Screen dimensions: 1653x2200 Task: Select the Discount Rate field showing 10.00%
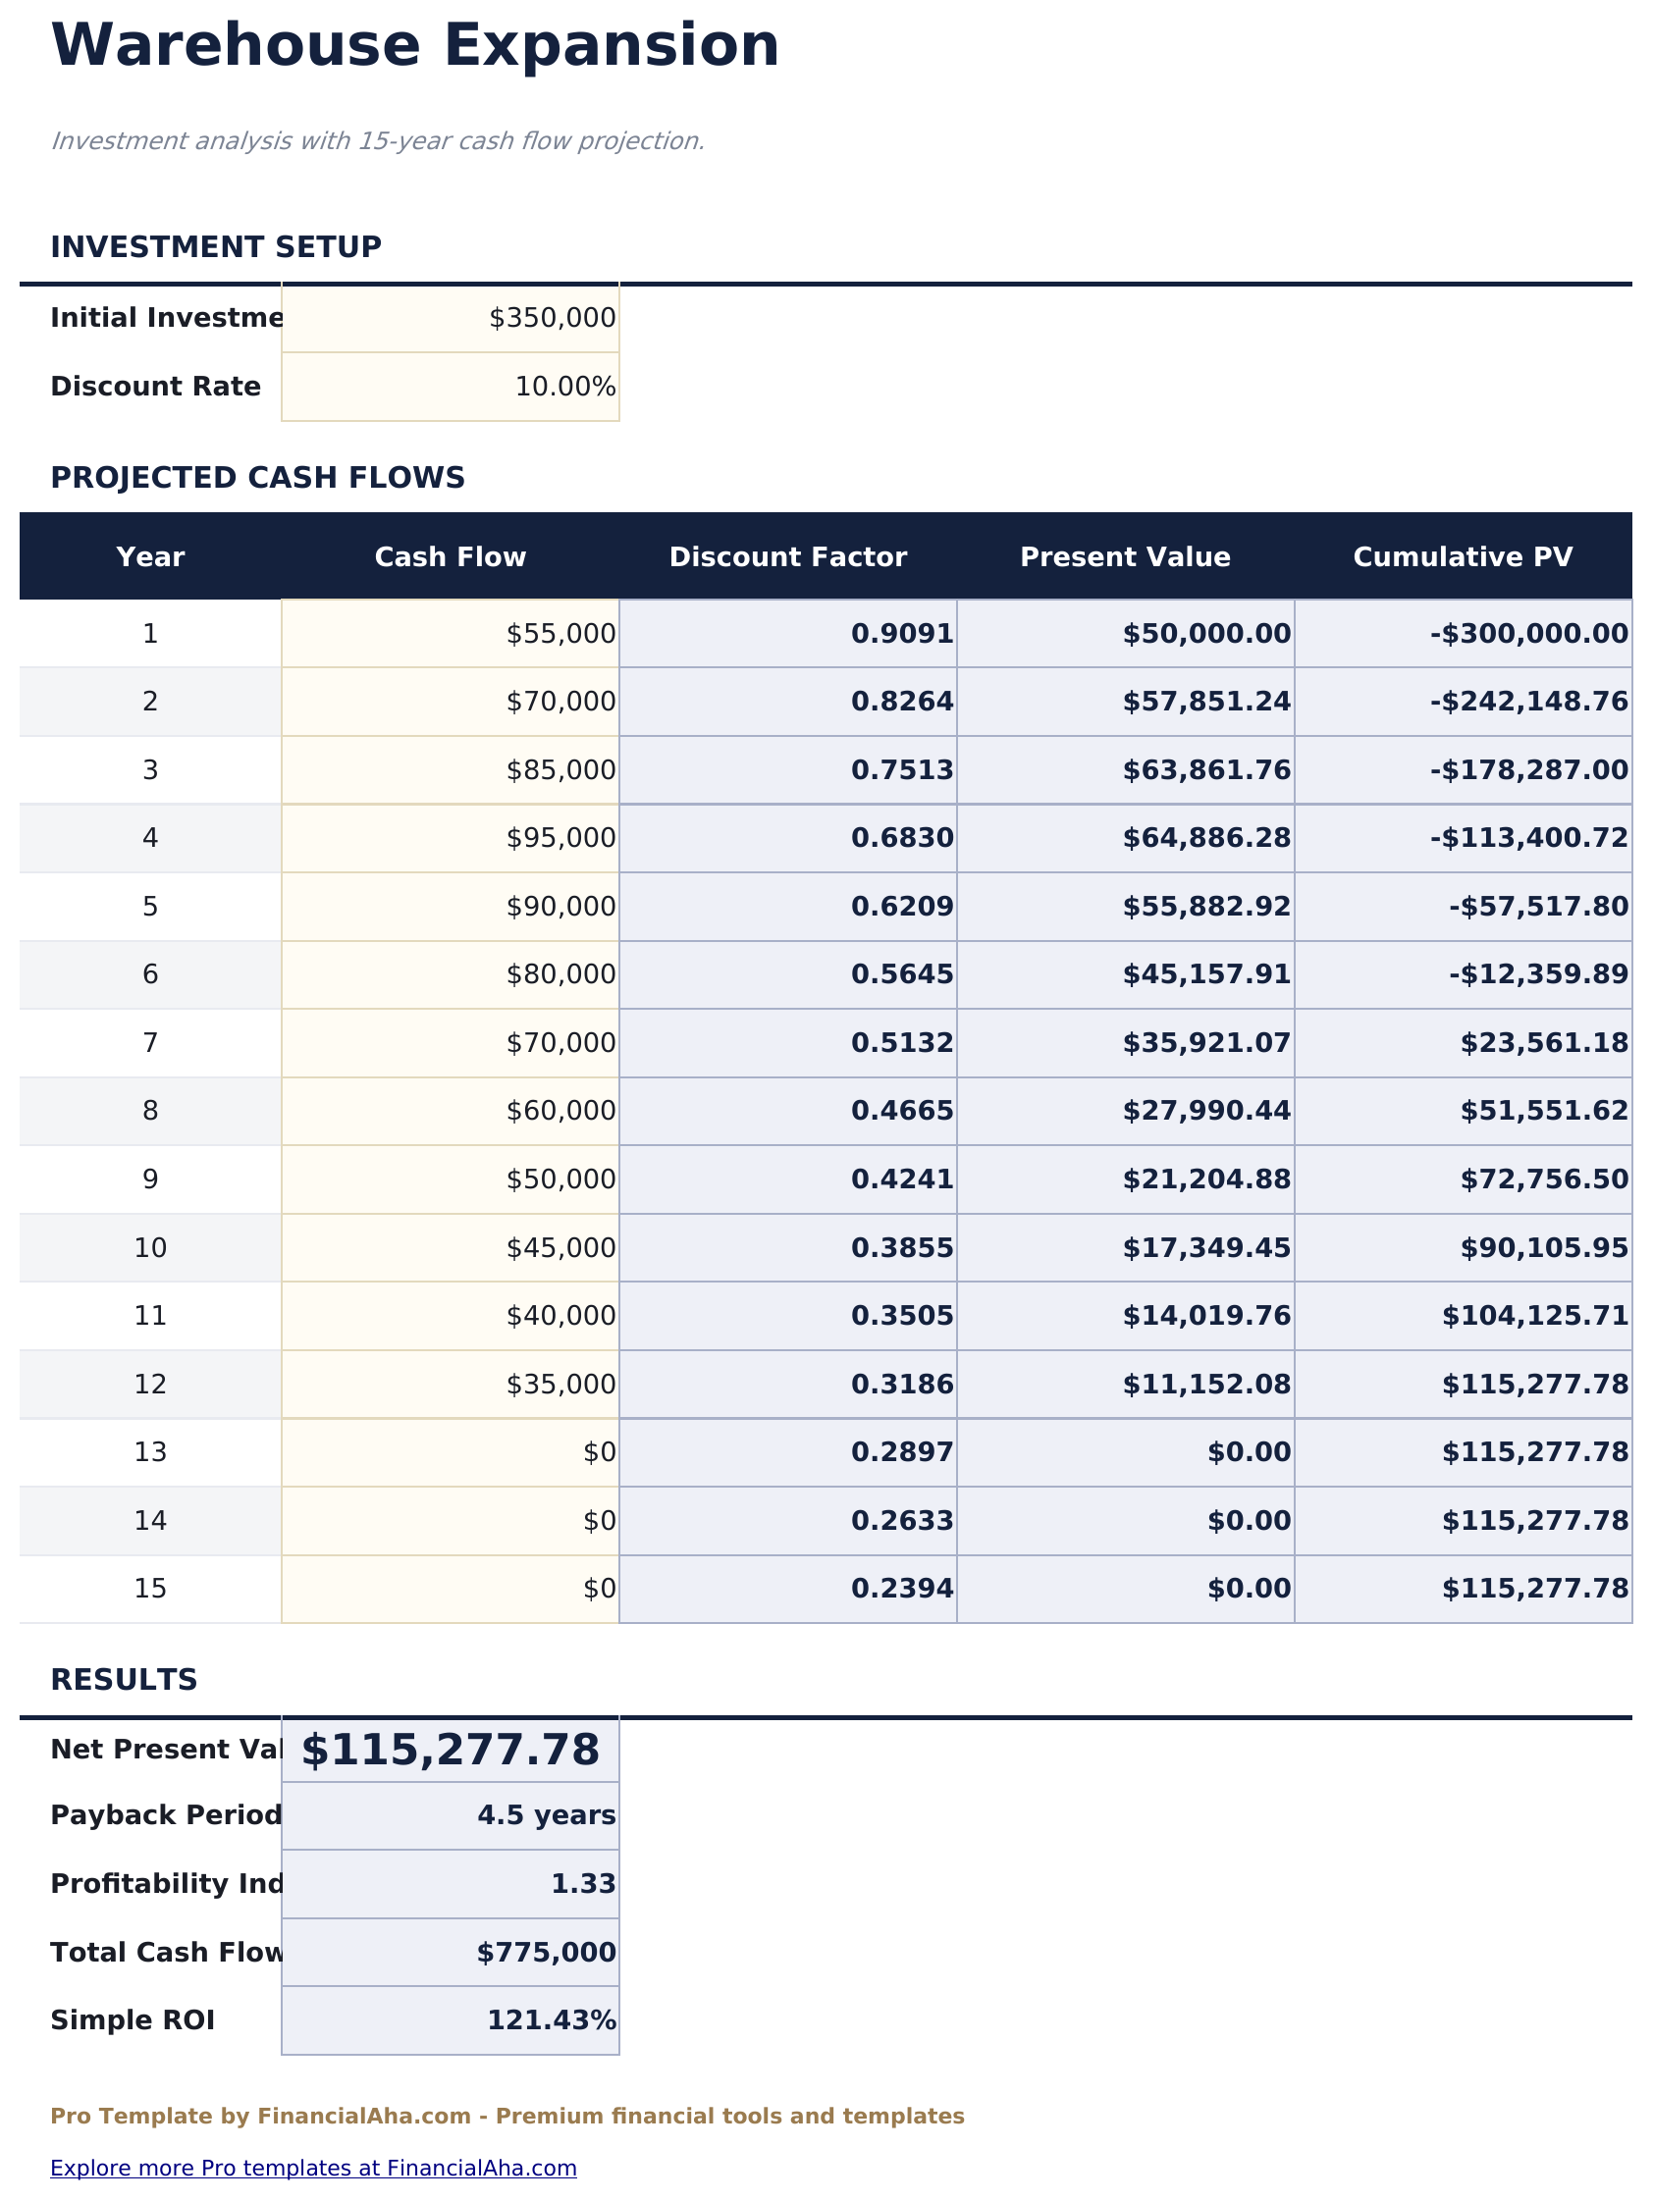[450, 386]
